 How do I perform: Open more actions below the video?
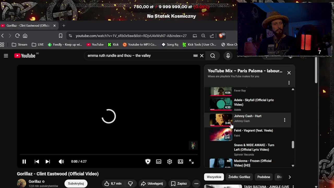(196, 184)
